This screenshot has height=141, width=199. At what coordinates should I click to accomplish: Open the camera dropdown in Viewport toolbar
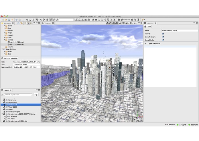click(127, 23)
